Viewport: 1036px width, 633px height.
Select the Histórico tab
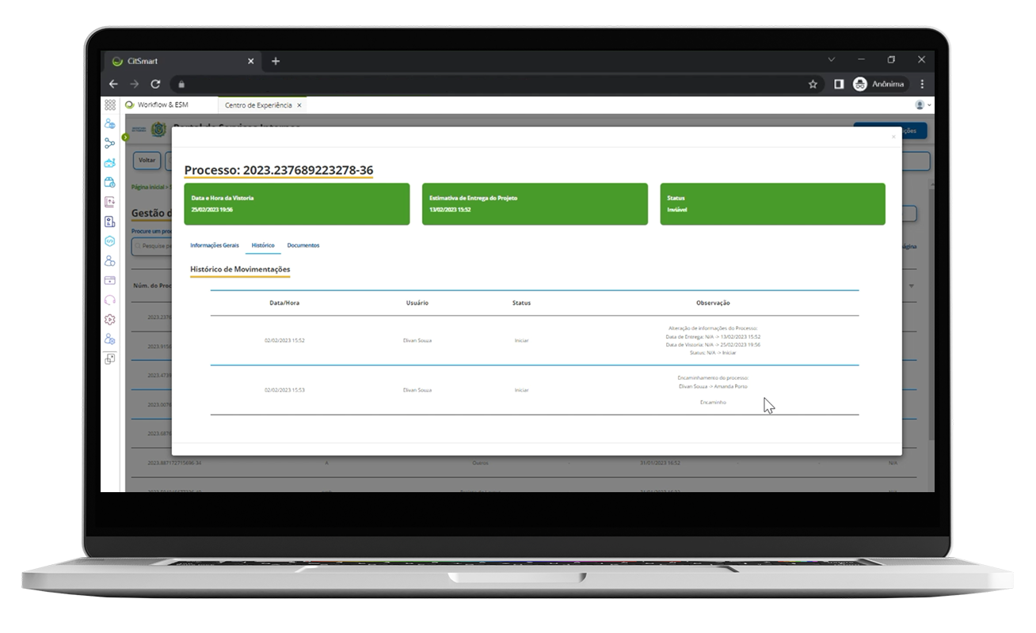[x=263, y=245]
